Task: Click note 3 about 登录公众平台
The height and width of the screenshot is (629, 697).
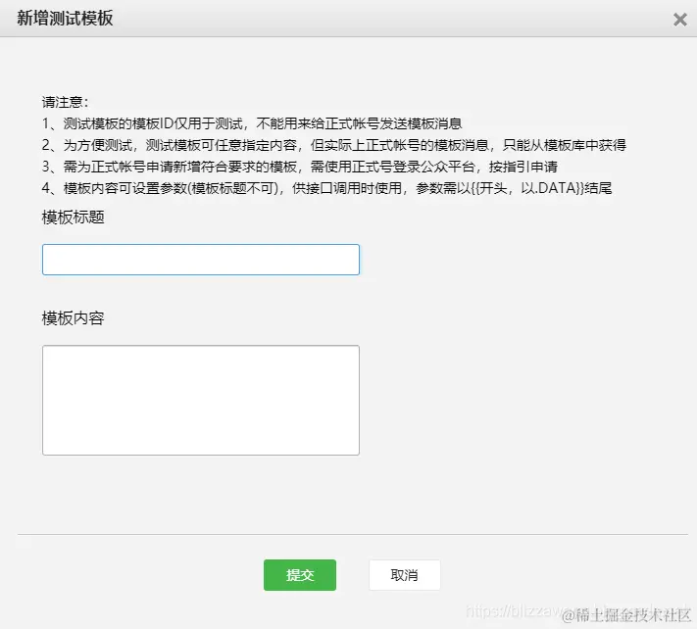Action: click(x=299, y=167)
